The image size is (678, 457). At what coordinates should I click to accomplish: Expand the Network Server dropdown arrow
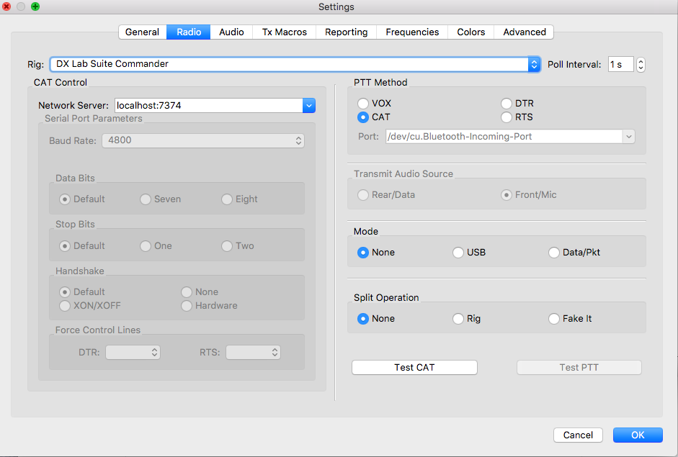click(308, 105)
